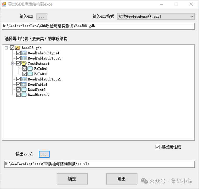
Task: Toggle the 导出属性域 checkbox
Action: tap(158, 147)
